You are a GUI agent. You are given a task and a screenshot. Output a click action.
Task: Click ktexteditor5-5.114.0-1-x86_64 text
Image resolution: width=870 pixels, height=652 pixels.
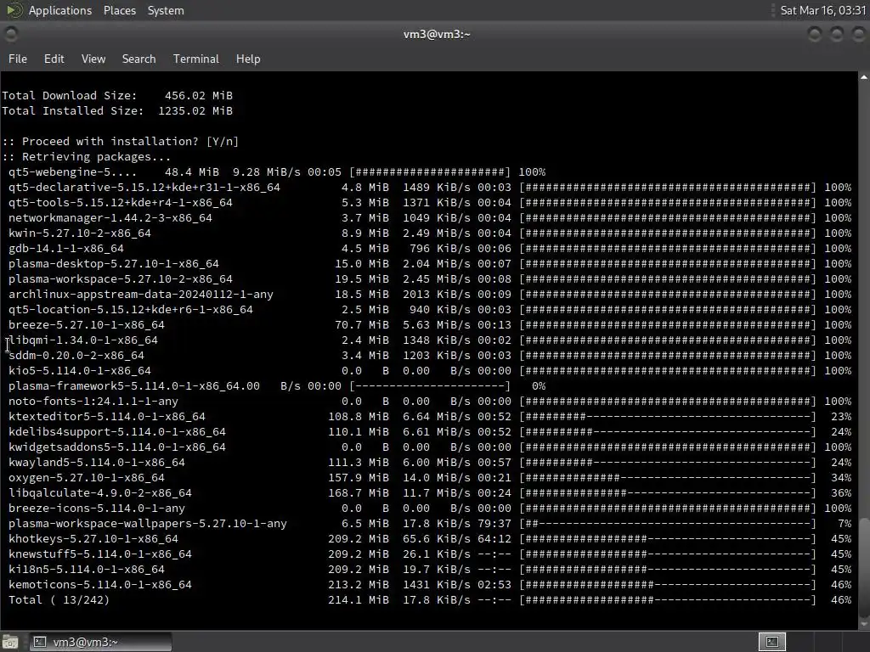coord(106,416)
